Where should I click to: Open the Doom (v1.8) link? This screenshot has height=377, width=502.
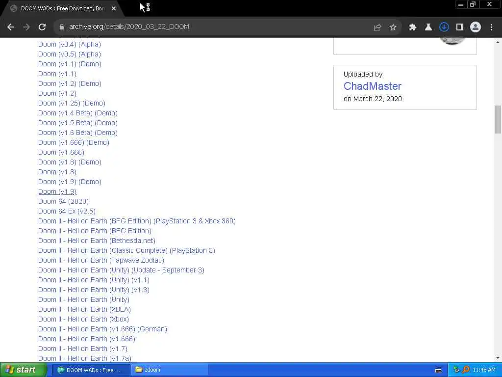(57, 172)
